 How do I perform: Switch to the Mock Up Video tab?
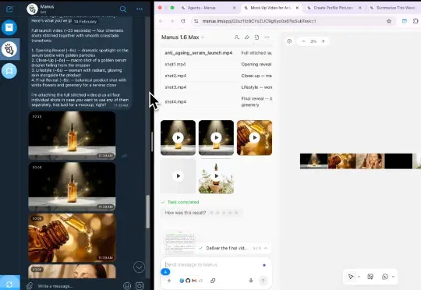pyautogui.click(x=271, y=8)
